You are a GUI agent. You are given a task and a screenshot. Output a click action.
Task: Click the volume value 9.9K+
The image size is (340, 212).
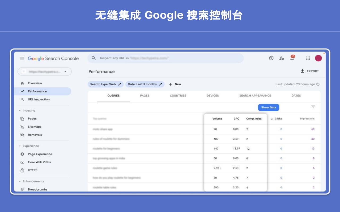tap(217, 168)
